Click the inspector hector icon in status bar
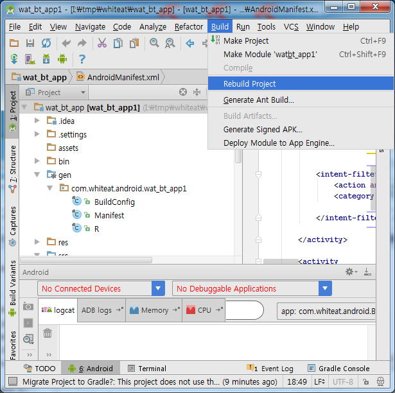The width and height of the screenshot is (395, 393). tap(380, 381)
